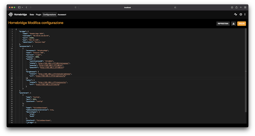Open the log viewer waveform icon
The width and height of the screenshot is (255, 136).
tap(235, 14)
